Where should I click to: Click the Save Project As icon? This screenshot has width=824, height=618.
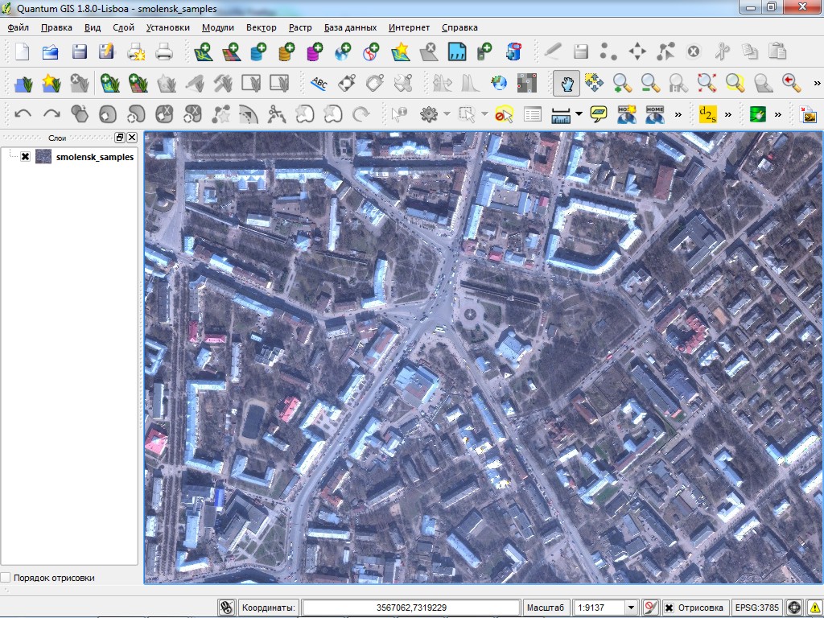tap(107, 51)
